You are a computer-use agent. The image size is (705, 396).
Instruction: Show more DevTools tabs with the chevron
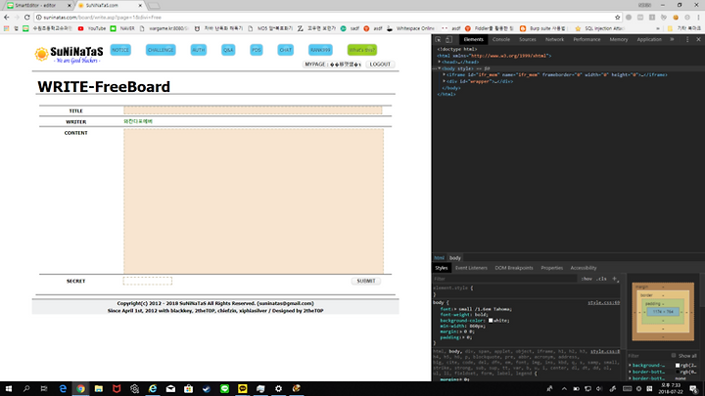click(672, 39)
